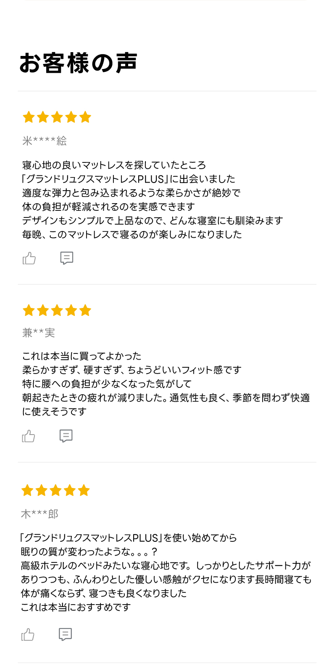Give a thumbs-up to 木***郎's review
The height and width of the screenshot is (671, 332).
[28, 634]
